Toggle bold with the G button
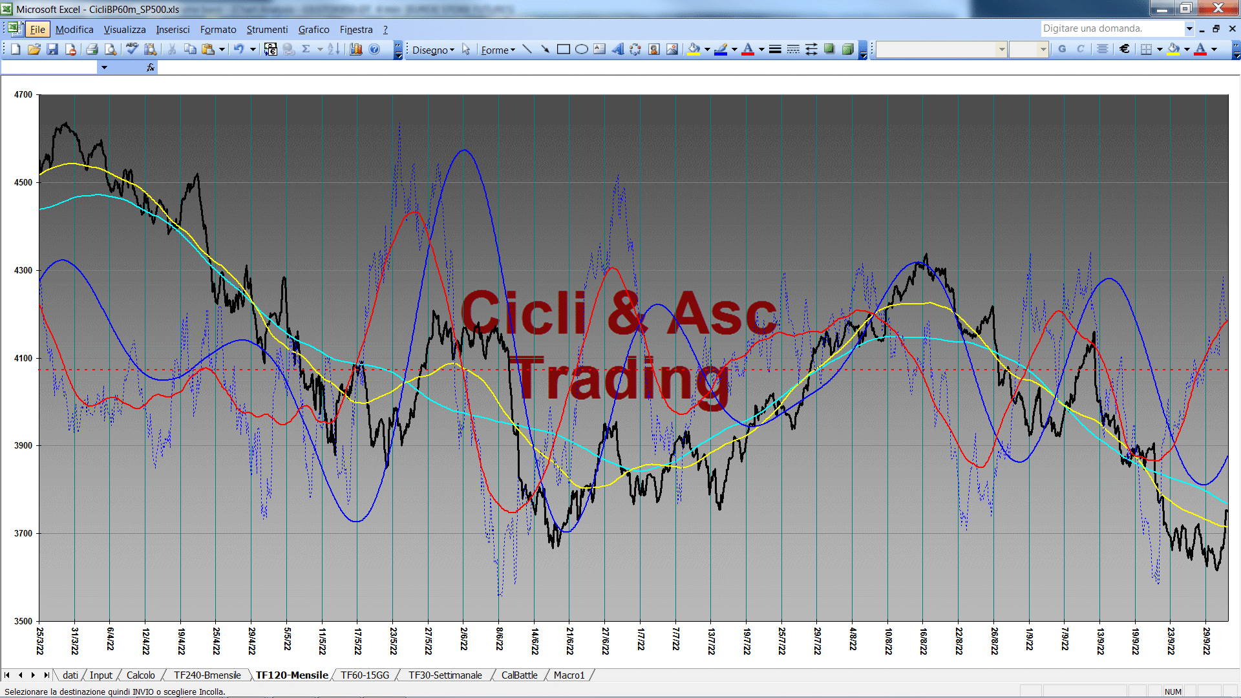This screenshot has height=698, width=1241. [x=1062, y=50]
